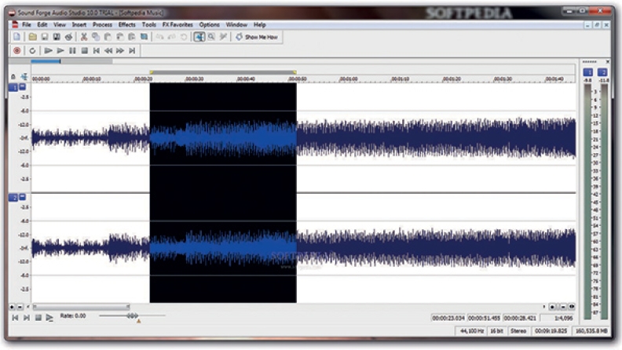The height and width of the screenshot is (350, 622).
Task: Go to end in data window transport
Action: click(x=27, y=318)
